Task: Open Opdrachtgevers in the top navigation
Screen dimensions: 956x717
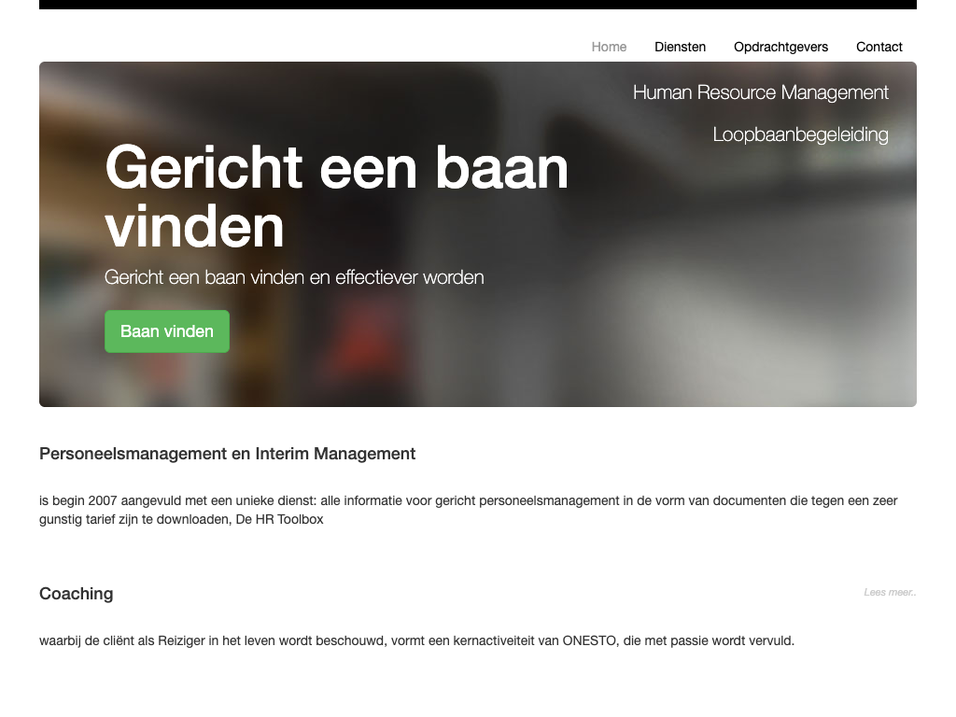Action: (x=780, y=47)
